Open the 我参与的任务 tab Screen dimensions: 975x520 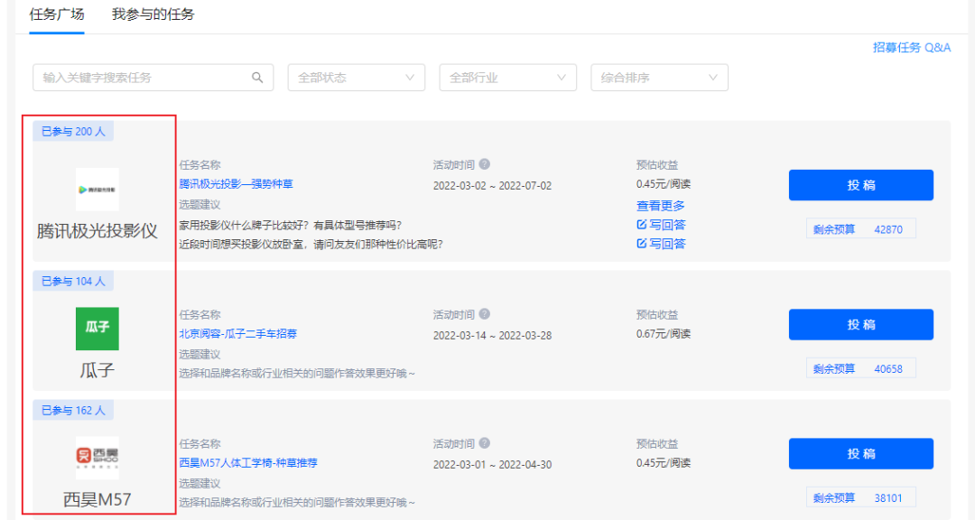click(153, 14)
